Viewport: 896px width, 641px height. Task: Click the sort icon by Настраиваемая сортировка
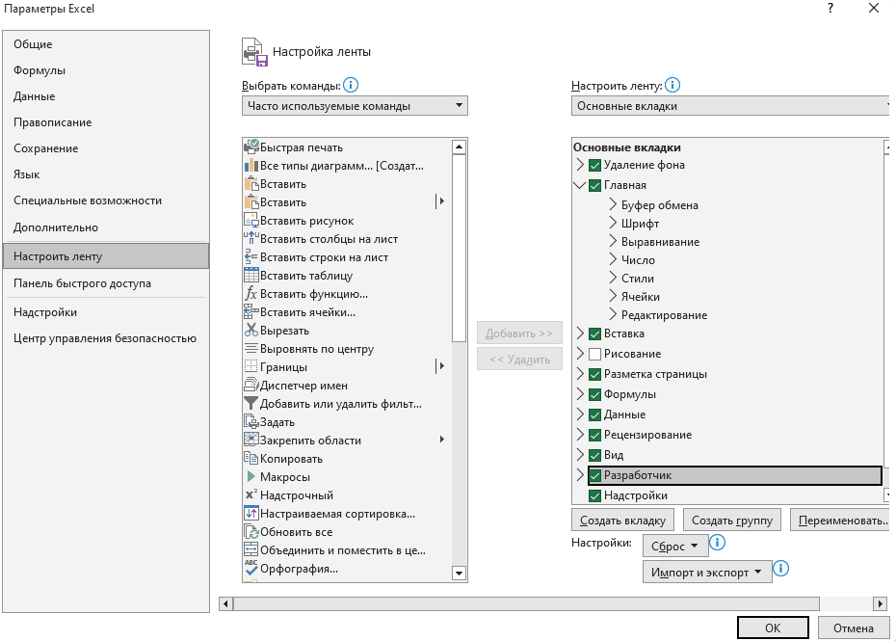pyautogui.click(x=251, y=513)
